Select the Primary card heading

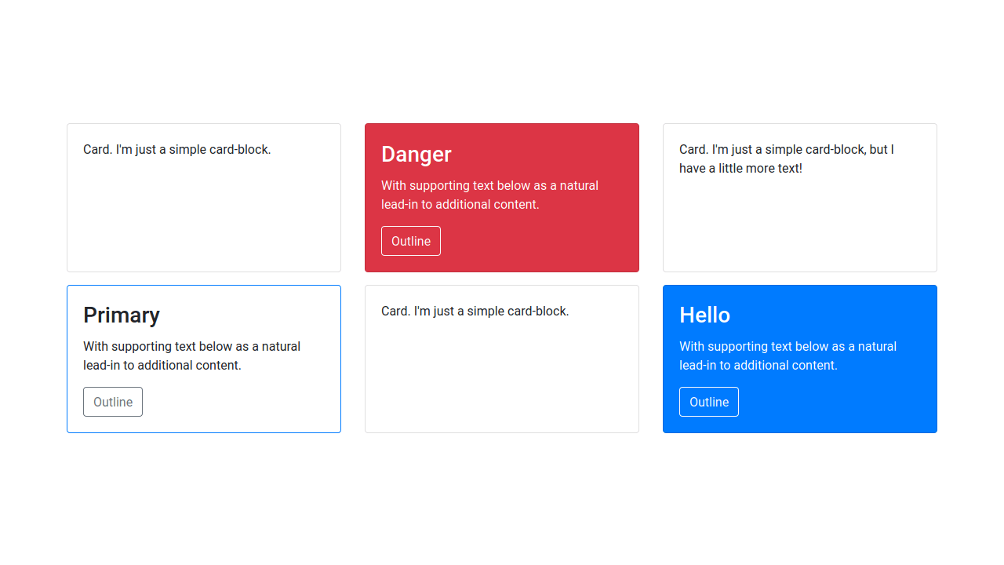(x=122, y=315)
